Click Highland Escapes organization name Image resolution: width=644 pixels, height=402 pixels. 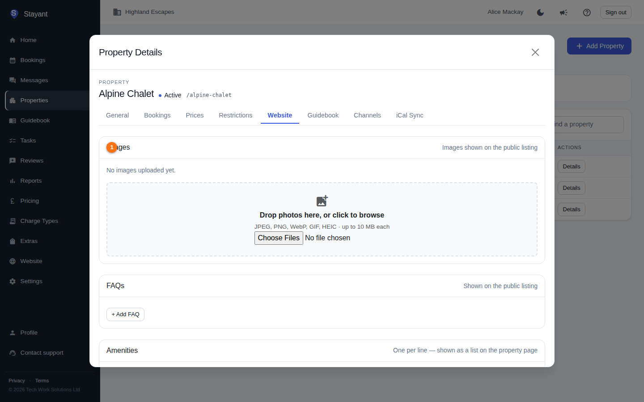[150, 12]
